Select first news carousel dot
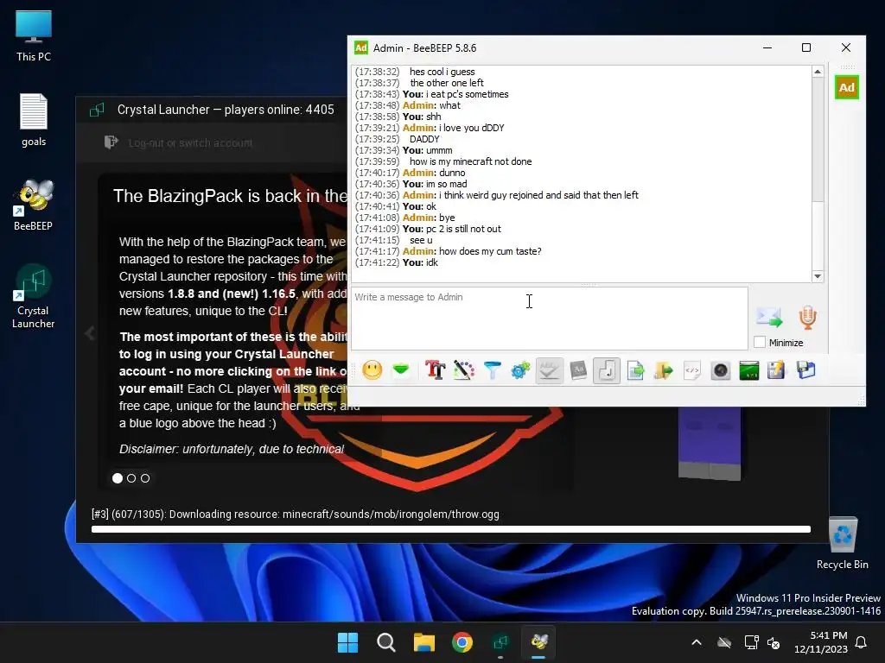Screen dimensions: 885x663 point(118,478)
